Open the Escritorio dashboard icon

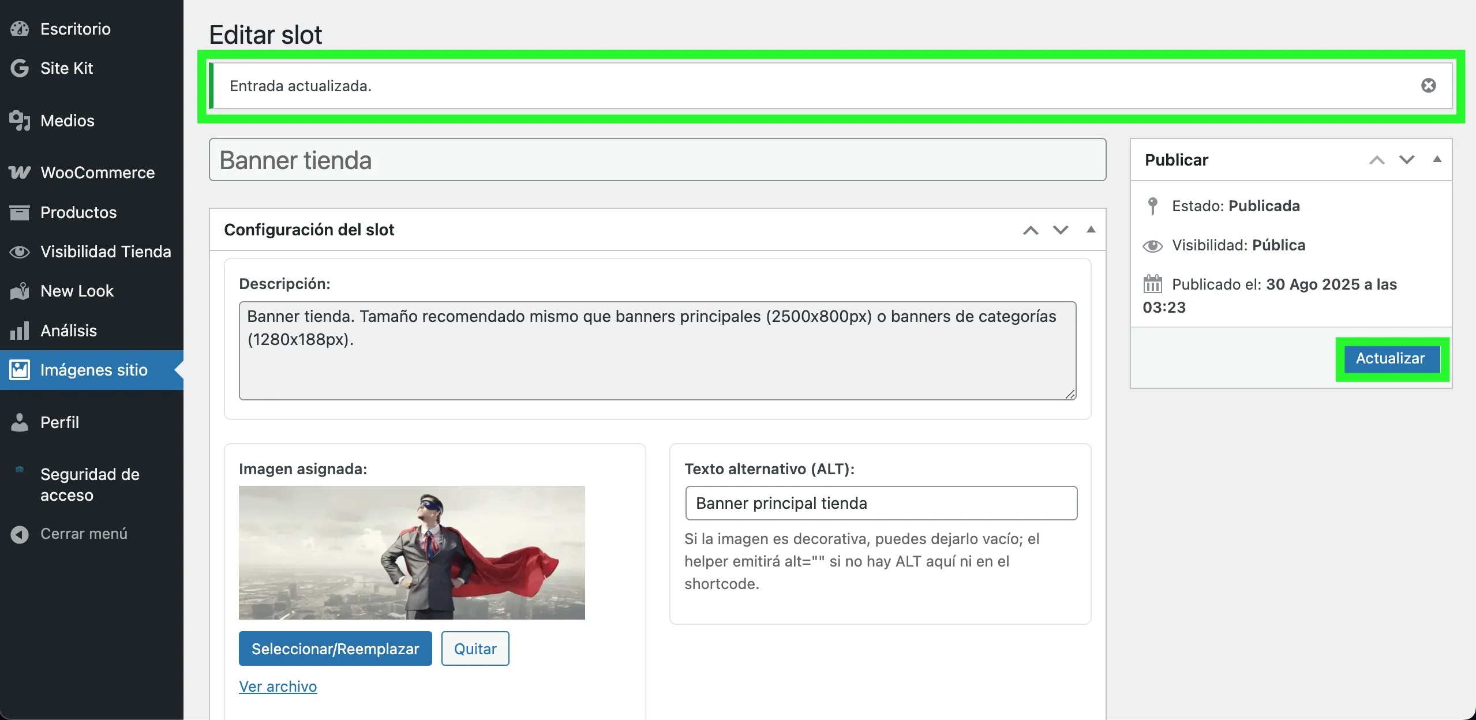(x=19, y=28)
